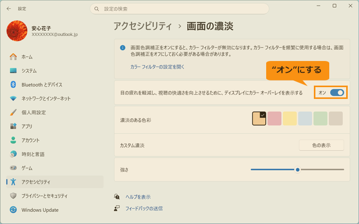The image size is (359, 224).
Task: Select アカウント in sidebar
Action: pos(55,140)
